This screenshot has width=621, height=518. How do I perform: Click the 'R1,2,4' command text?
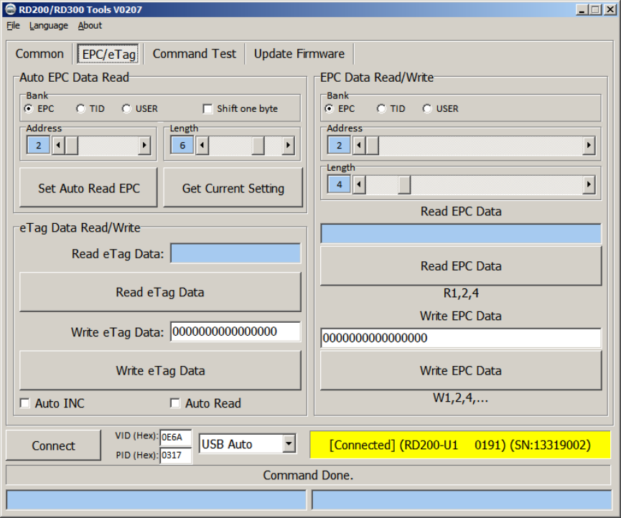[461, 293]
